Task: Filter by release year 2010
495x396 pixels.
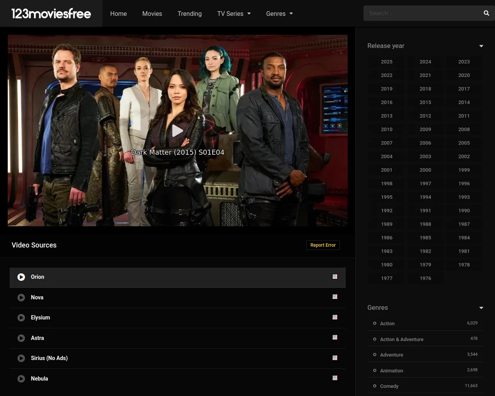Action: click(387, 130)
